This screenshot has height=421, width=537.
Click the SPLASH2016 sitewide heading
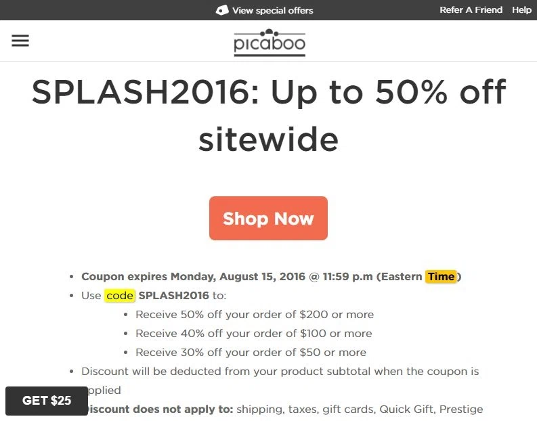point(269,115)
